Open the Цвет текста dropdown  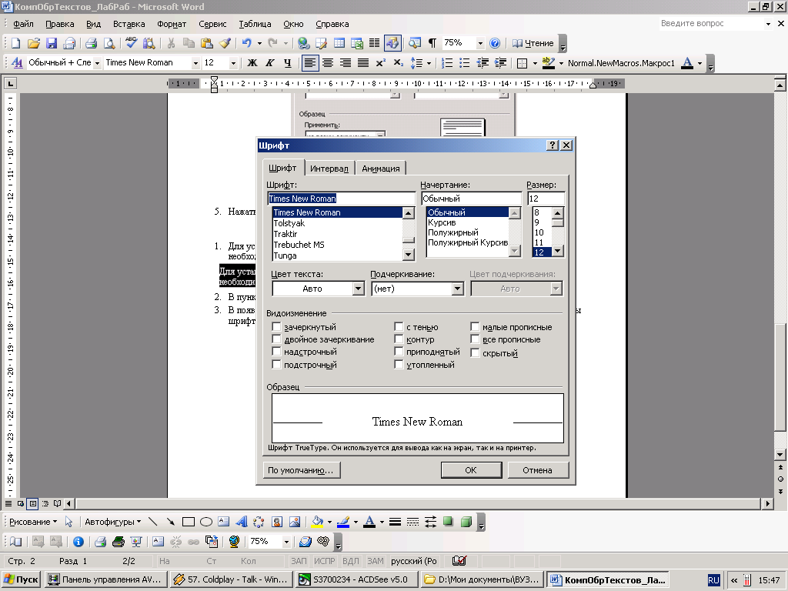point(358,289)
